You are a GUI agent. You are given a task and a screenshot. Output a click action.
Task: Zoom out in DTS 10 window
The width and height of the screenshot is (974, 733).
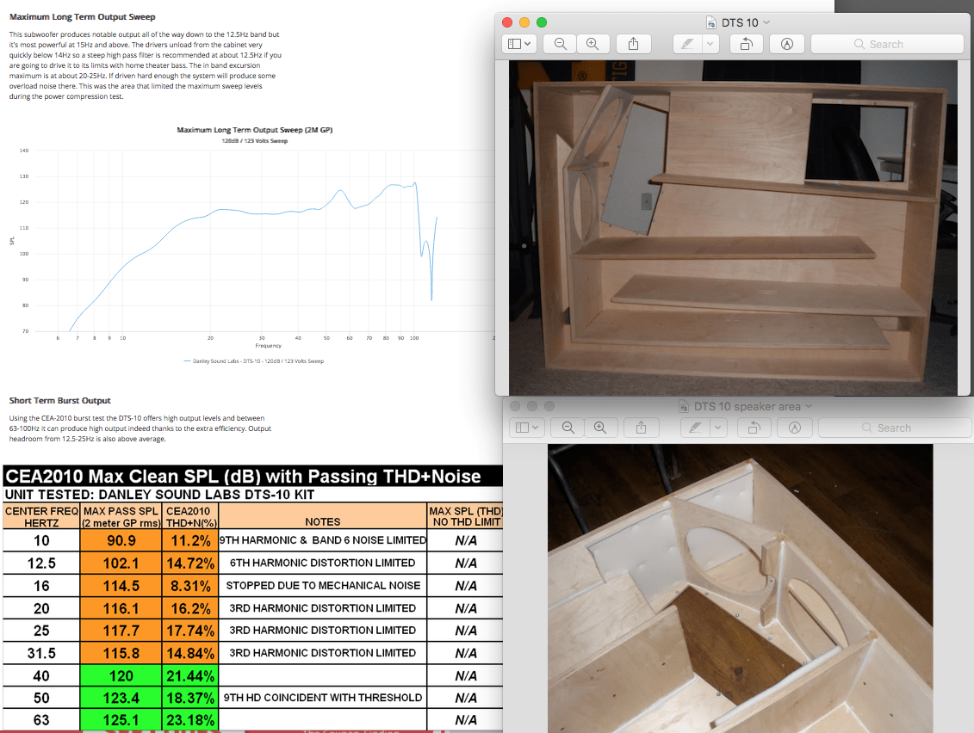pyautogui.click(x=560, y=44)
